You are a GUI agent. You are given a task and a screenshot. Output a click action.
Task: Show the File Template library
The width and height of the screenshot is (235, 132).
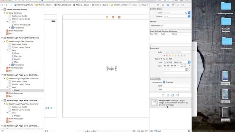[x=163, y=95]
